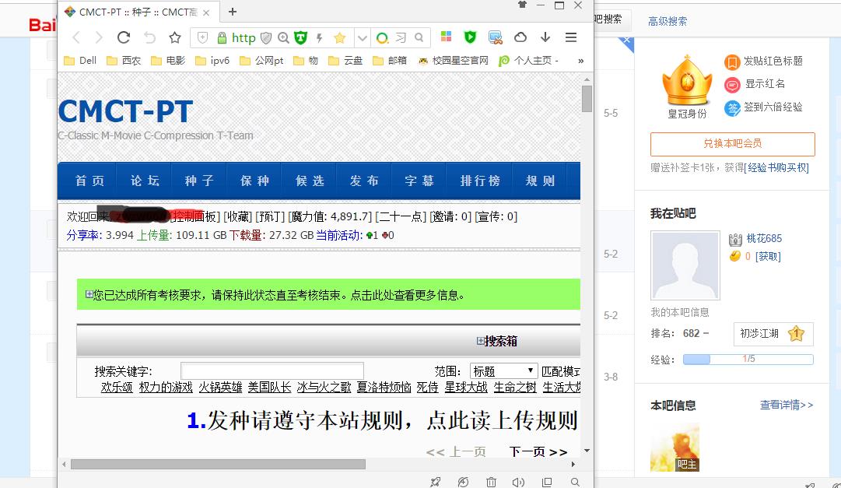Click the trash icon in status bar
841x488 pixels.
[x=491, y=482]
